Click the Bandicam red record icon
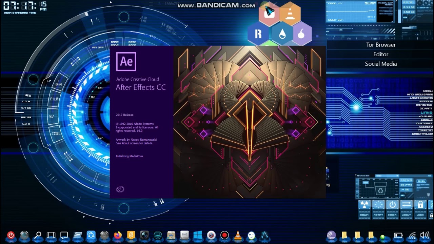Screen dimensions: 434x244 (224, 235)
